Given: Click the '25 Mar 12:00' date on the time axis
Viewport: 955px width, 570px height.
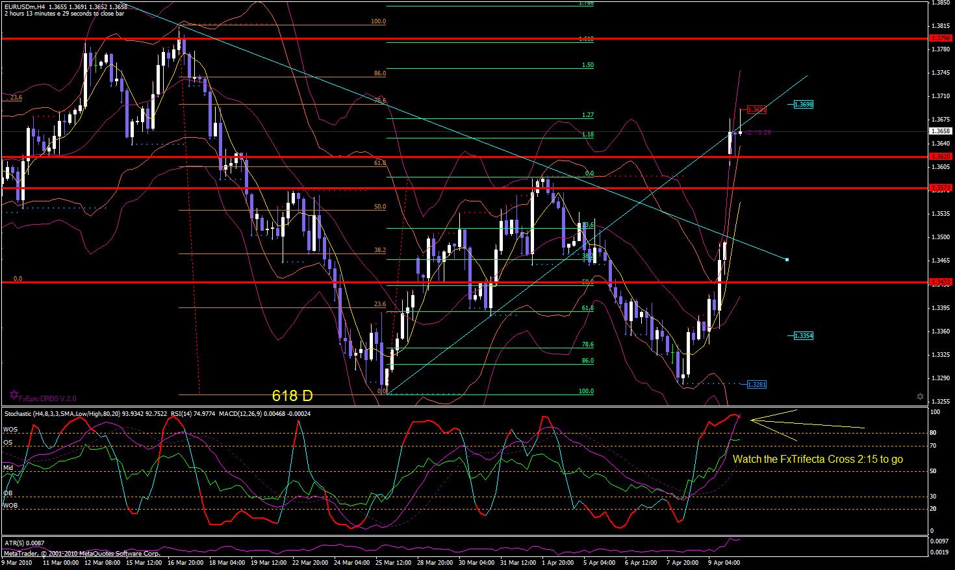Looking at the screenshot, I should pos(393,563).
